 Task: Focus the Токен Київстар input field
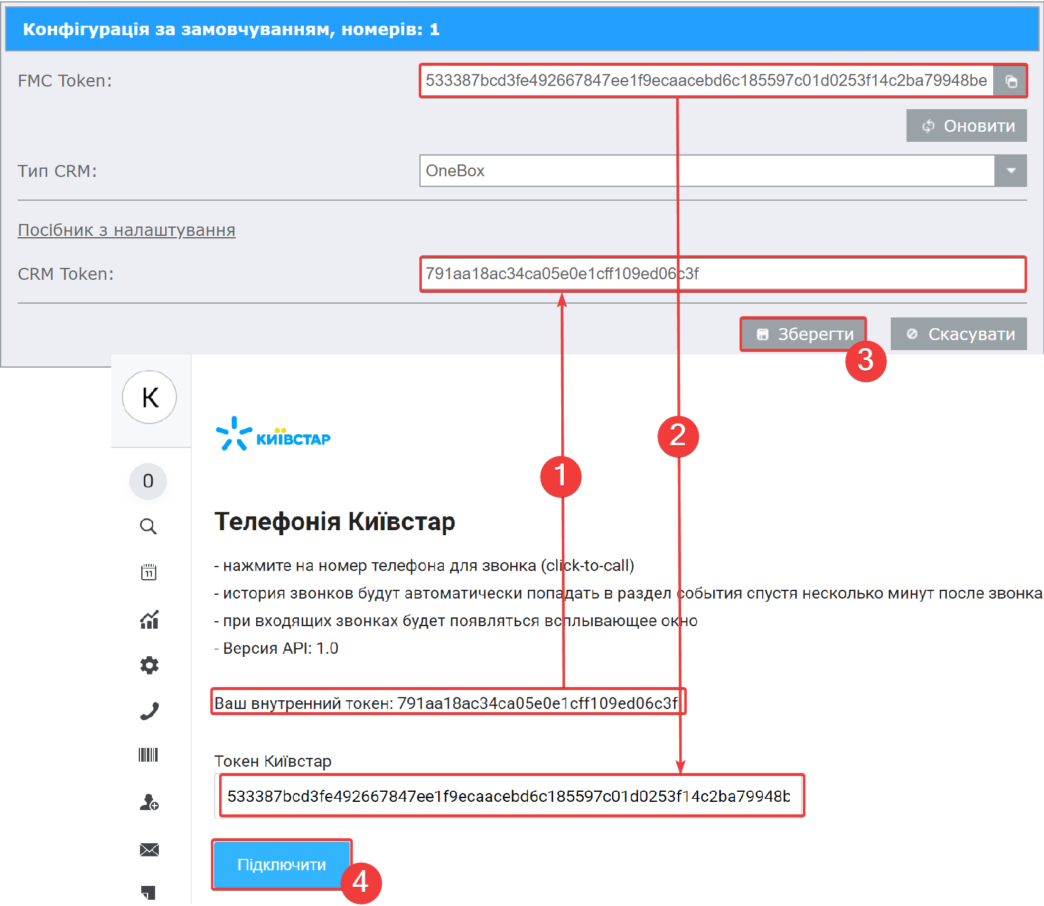[509, 796]
